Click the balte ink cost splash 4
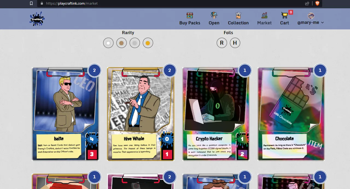Viewport: 350px width, 189px height. click(x=92, y=139)
